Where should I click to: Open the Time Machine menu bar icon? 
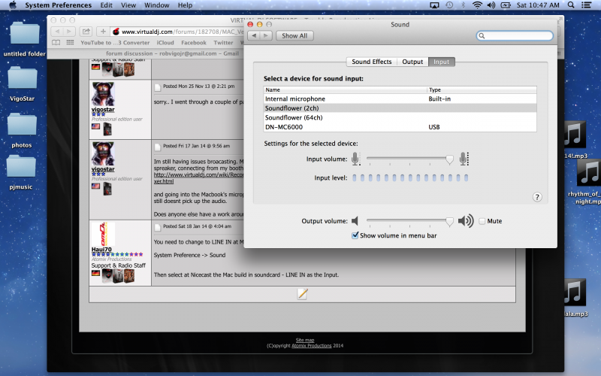448,5
